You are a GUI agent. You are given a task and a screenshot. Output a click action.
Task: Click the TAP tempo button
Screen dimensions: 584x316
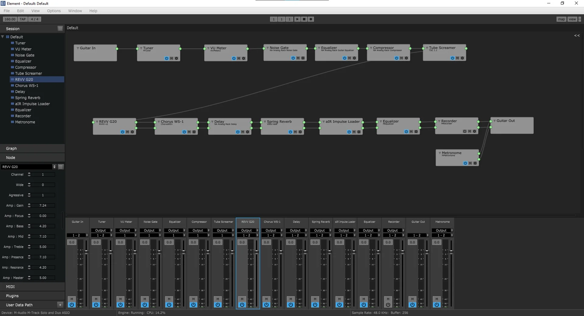pos(23,19)
